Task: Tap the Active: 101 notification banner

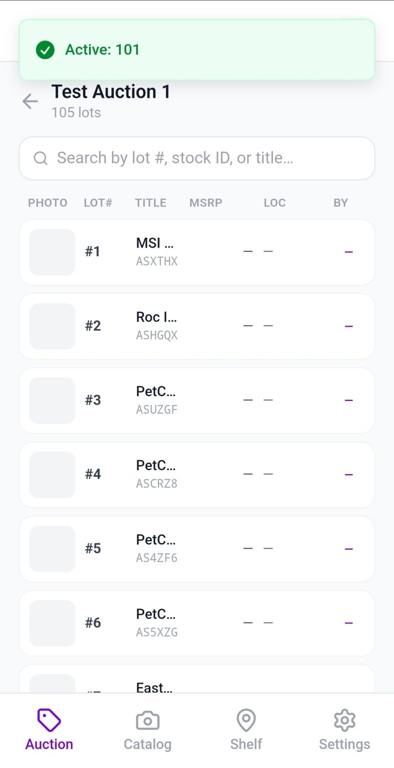Action: [x=196, y=50]
